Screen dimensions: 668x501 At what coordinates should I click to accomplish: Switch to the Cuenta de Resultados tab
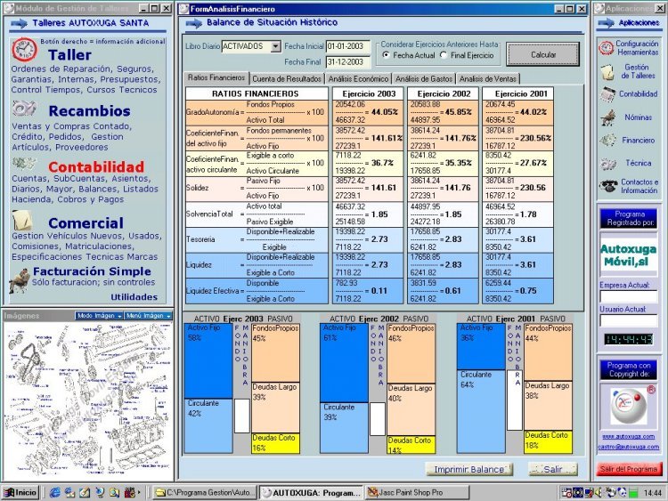tap(287, 78)
